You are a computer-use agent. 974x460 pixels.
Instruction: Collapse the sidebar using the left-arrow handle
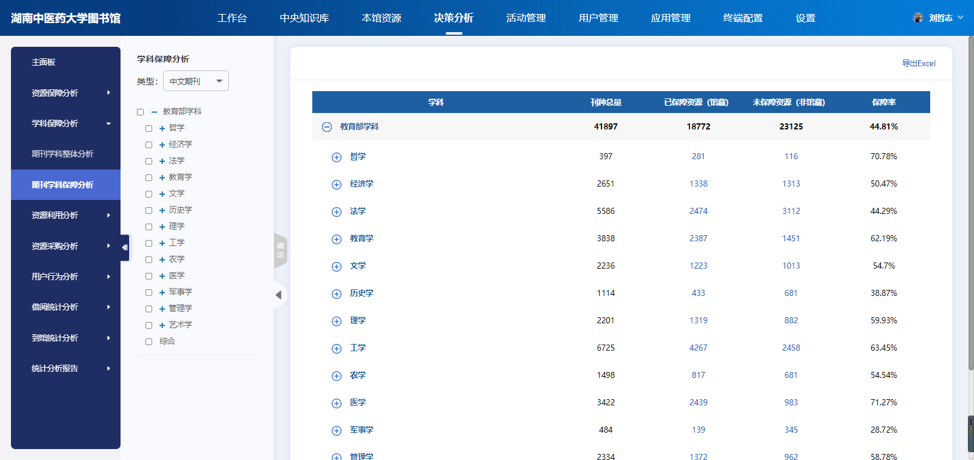(125, 247)
